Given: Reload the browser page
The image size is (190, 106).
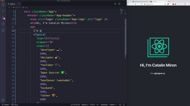Looking at the screenshot, I should tap(133, 4).
